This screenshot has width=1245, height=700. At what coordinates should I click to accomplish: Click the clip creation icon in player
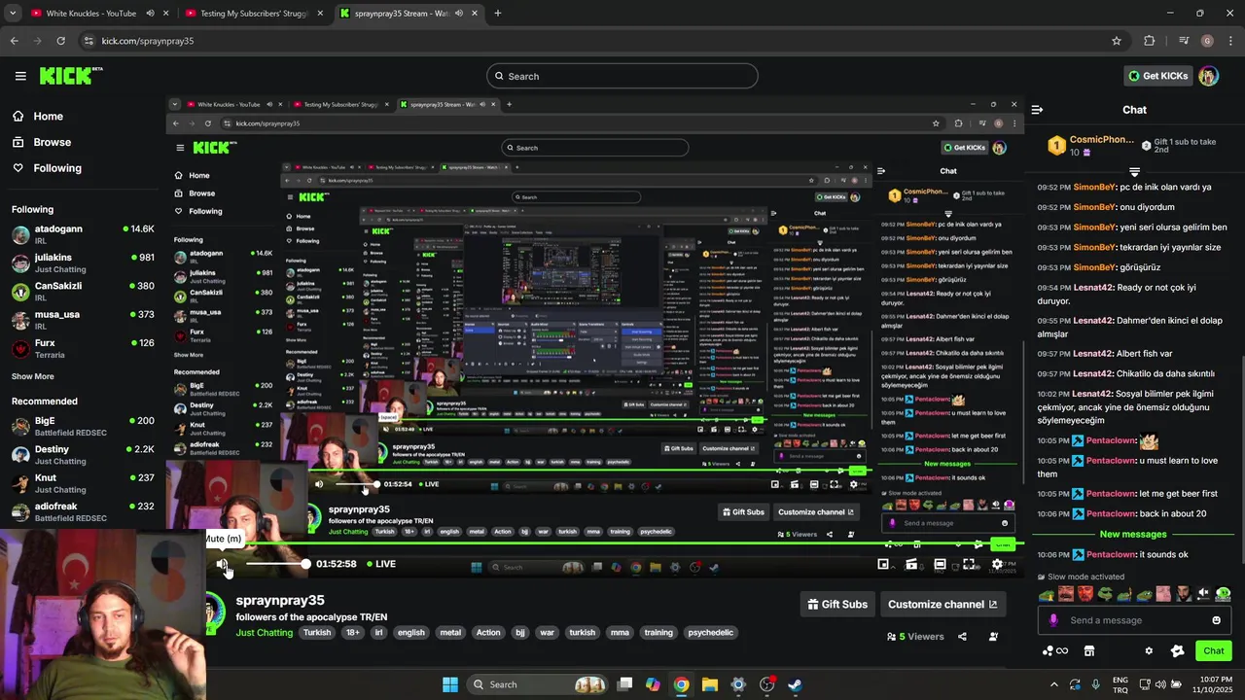click(911, 564)
